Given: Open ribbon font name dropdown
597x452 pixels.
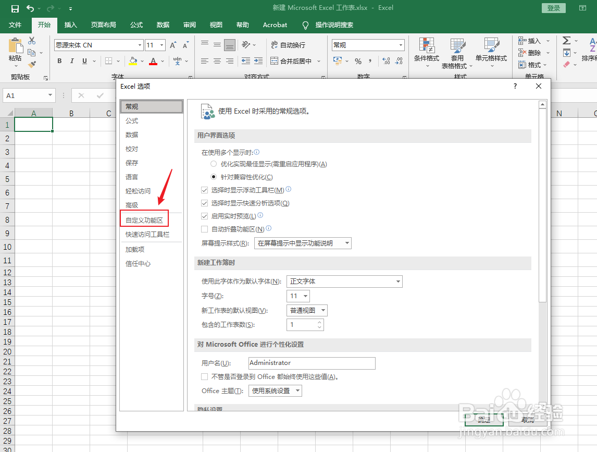Looking at the screenshot, I should (x=140, y=45).
